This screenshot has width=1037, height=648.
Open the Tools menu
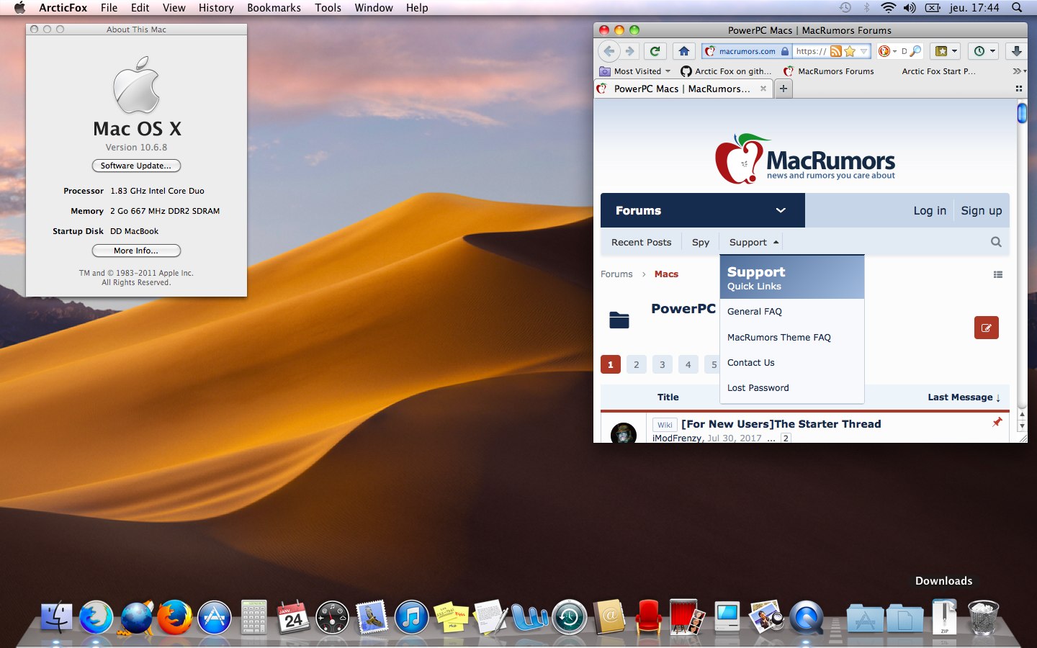(x=328, y=8)
